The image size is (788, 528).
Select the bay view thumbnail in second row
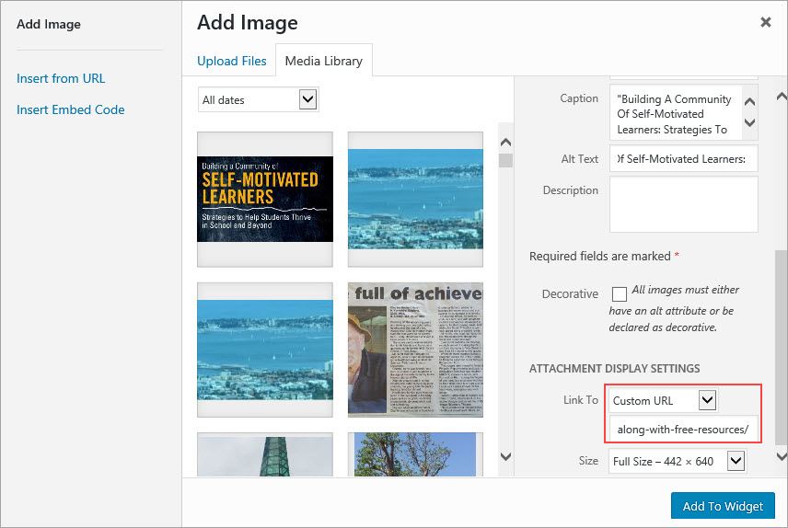[x=265, y=350]
